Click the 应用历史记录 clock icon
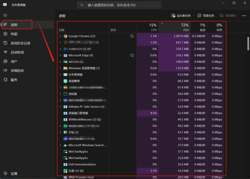Screen dimensions: 250x179 (x=5, y=43)
